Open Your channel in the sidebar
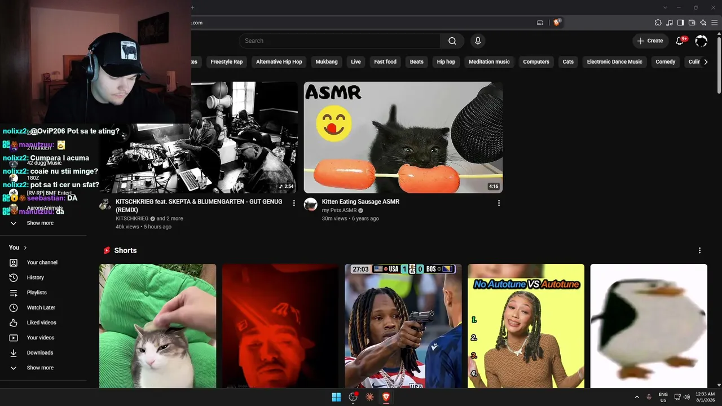 (43, 263)
